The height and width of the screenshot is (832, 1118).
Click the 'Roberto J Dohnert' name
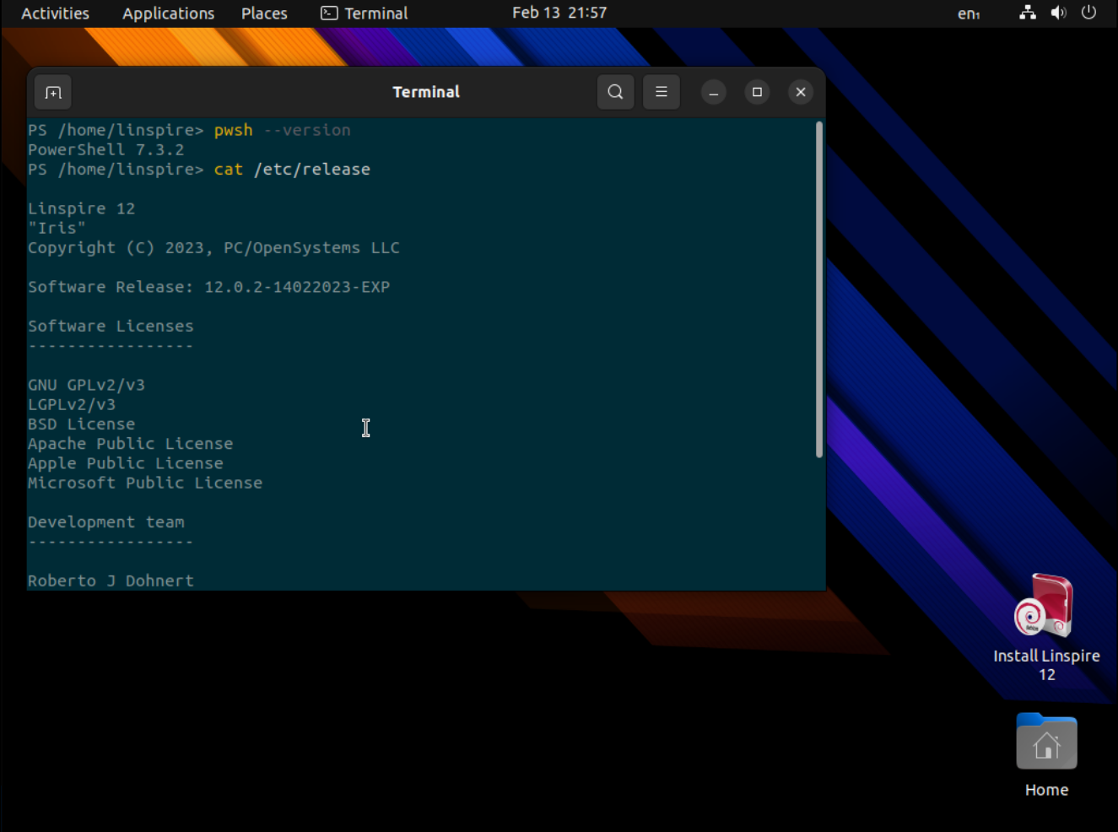coord(111,581)
